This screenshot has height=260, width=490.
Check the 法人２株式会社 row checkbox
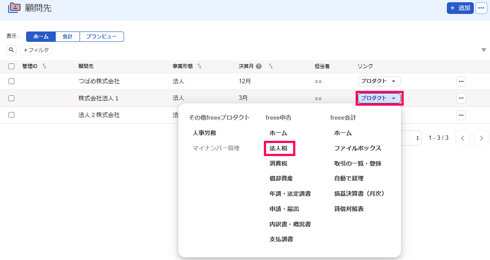pos(12,115)
